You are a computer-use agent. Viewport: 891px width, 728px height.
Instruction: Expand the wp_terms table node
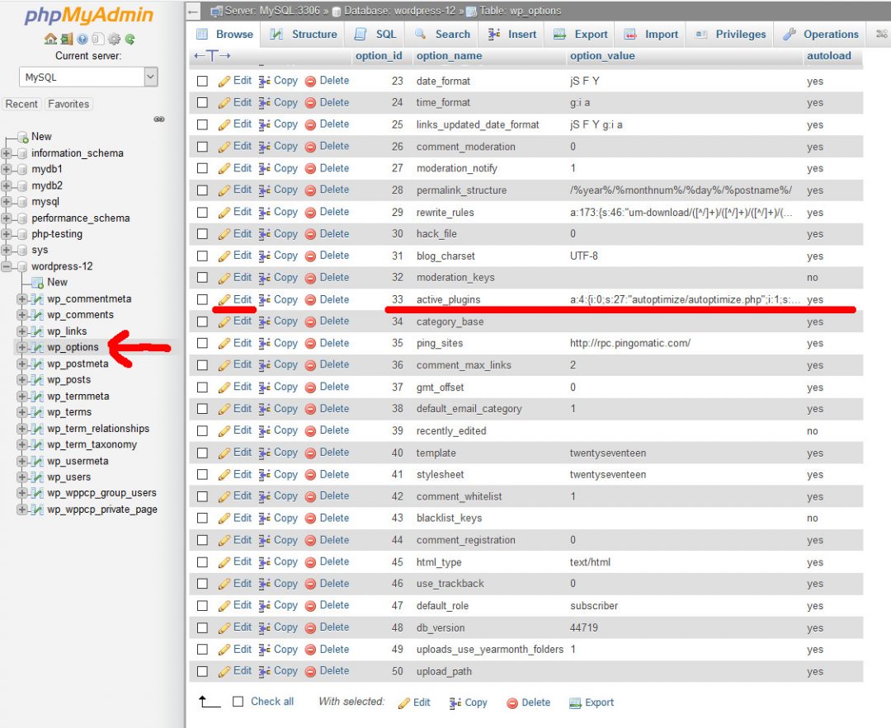[x=22, y=412]
